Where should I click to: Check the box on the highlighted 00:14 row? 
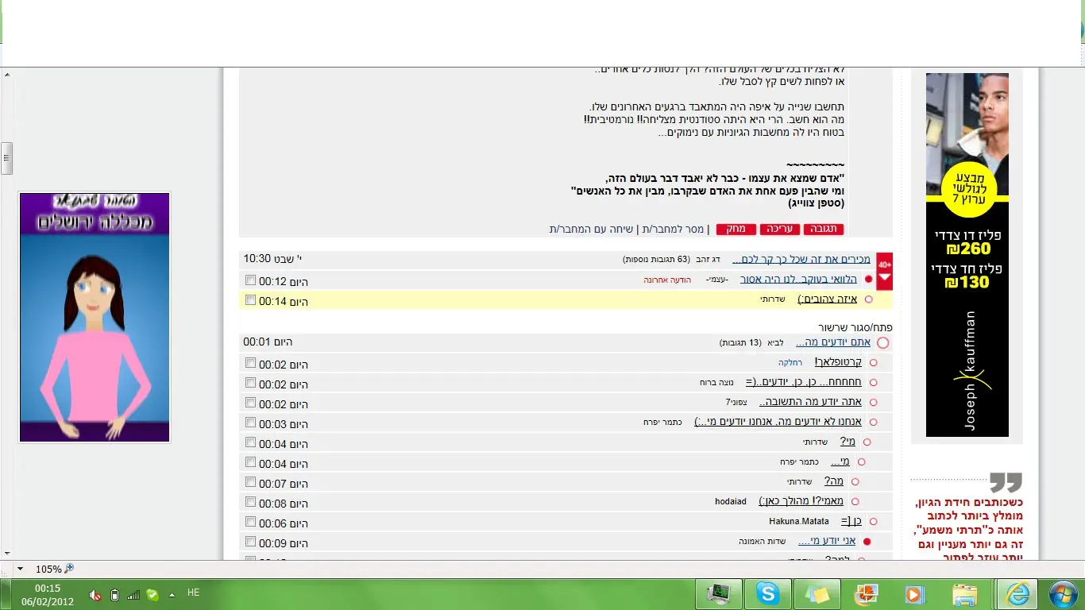tap(251, 300)
